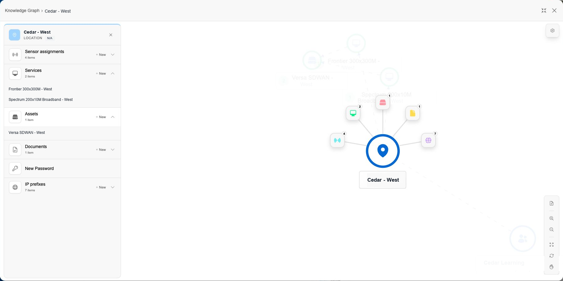Screen dimensions: 563x281
Task: Open Frontier 300x300M - West service
Action: (30, 89)
